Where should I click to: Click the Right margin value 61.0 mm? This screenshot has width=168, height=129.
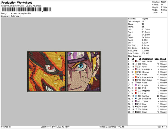pos(146,32)
